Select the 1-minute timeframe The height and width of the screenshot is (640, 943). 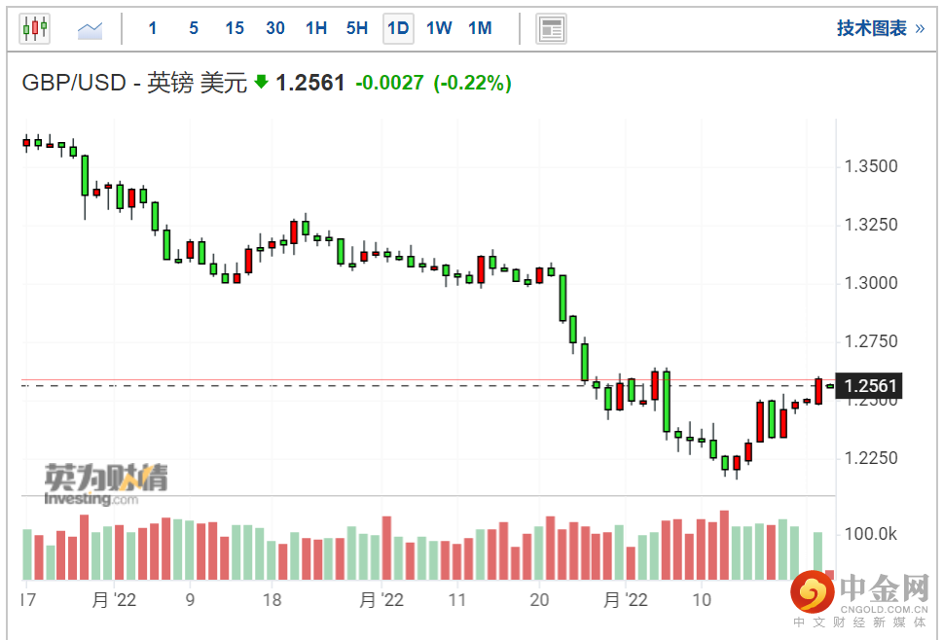153,28
